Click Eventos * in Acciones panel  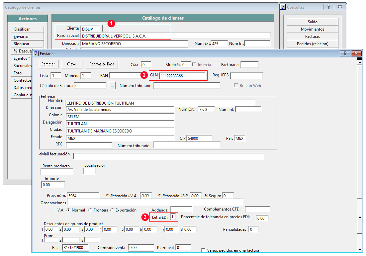pyautogui.click(x=22, y=58)
